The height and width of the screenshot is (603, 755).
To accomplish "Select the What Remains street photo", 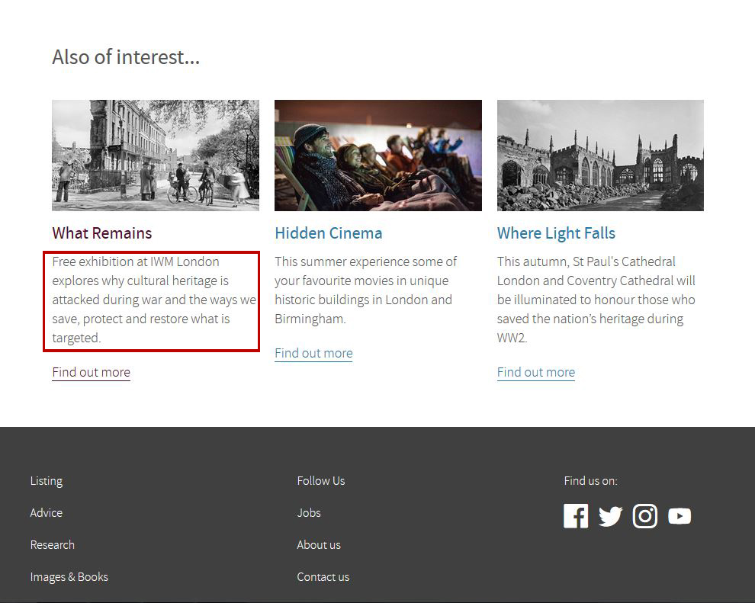I will click(x=155, y=155).
